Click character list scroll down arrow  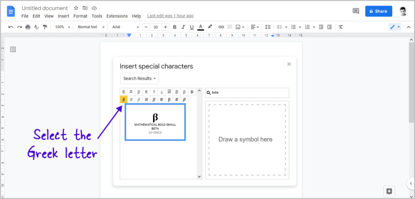[199, 176]
